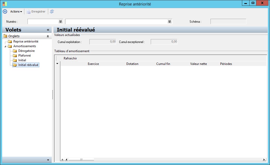270x165 pixels.
Task: Select the Initial tree item
Action: click(x=22, y=60)
